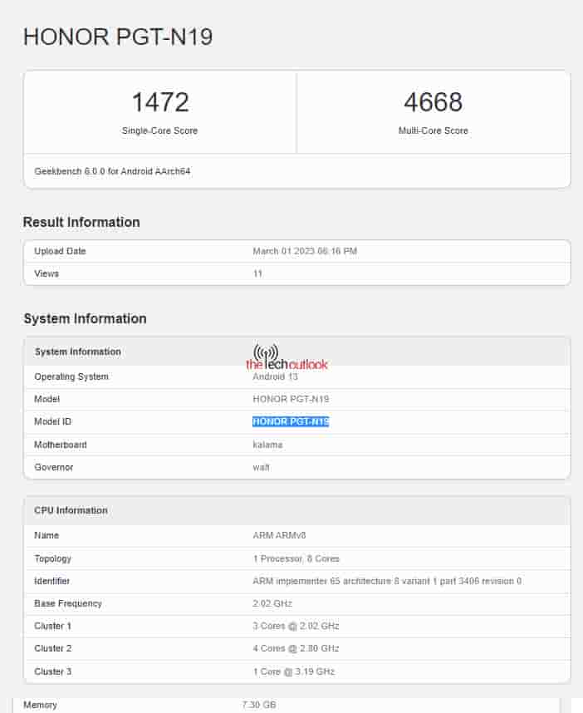Click the Memory value 7.30 GB
Screen dimensions: 583x713
[x=258, y=705]
